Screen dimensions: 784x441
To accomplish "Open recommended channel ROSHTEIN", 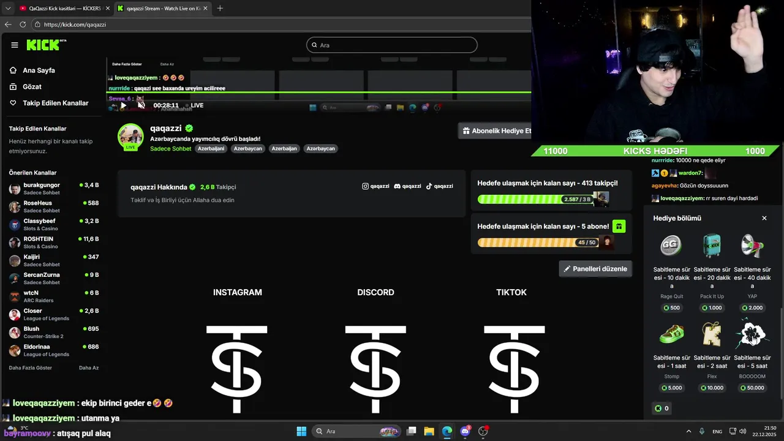I will [54, 242].
